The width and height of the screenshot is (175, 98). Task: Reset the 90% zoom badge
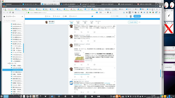coord(101,13)
